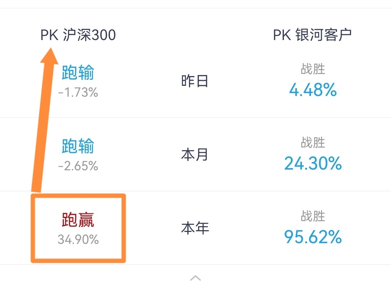391x307 pixels.
Task: Click the 战胜 label in 本年 row
Action: pos(313,216)
